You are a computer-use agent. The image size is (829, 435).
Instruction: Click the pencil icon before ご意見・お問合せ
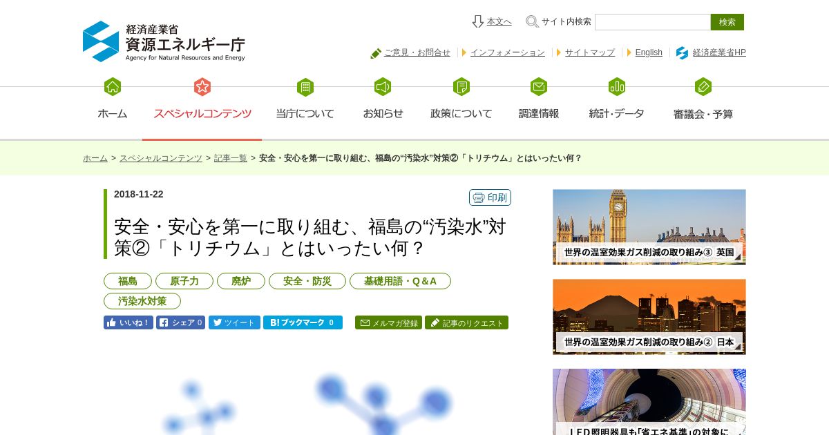coord(376,53)
